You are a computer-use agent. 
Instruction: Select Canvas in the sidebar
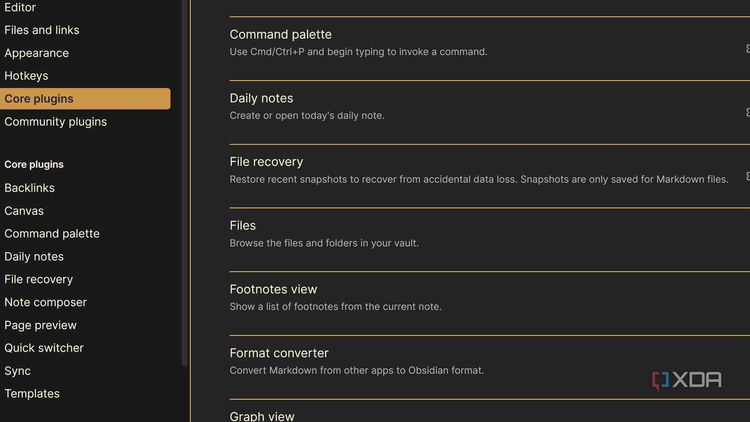pyautogui.click(x=24, y=211)
